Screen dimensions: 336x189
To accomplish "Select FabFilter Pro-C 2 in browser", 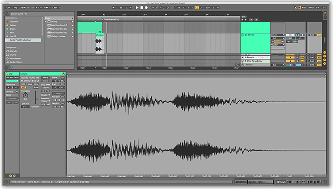I will click(59, 25).
